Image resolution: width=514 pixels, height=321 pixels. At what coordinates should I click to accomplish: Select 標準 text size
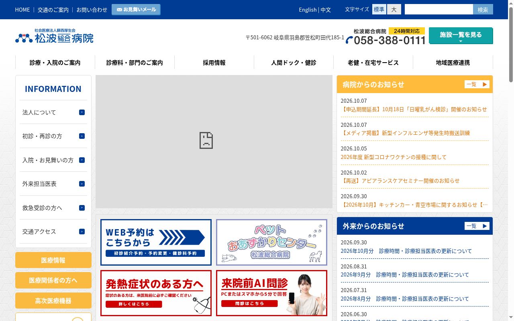[x=379, y=9]
